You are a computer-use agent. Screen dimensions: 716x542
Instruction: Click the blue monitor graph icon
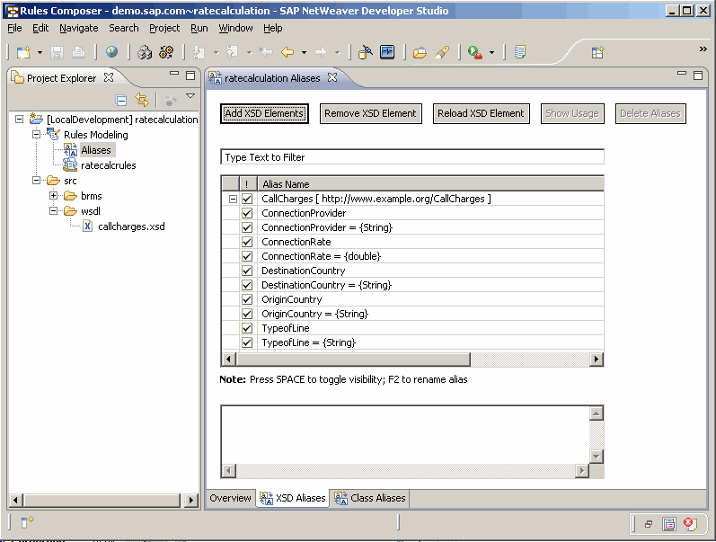[387, 51]
